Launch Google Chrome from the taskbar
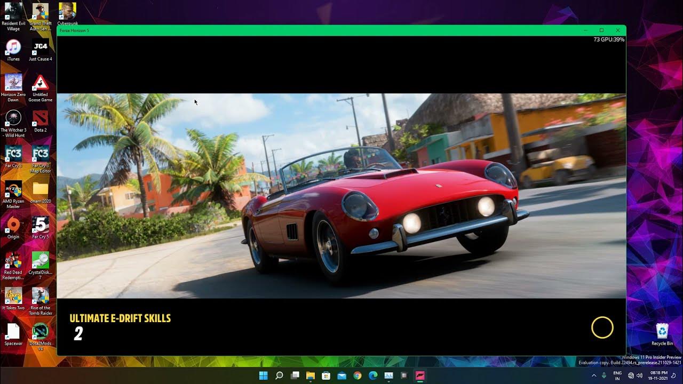The width and height of the screenshot is (683, 384). coord(358,375)
